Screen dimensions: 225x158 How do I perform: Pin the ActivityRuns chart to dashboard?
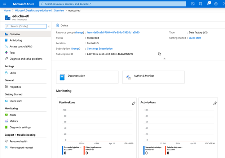215,103
